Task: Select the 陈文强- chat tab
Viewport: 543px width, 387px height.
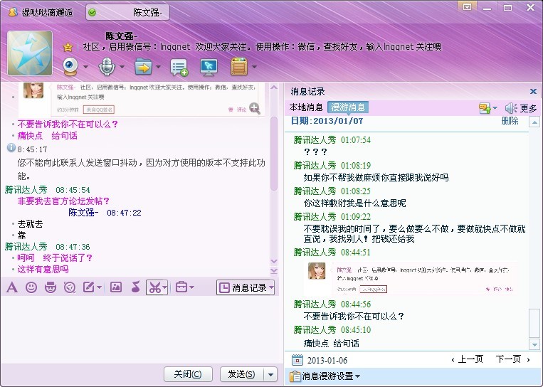Action: point(127,13)
